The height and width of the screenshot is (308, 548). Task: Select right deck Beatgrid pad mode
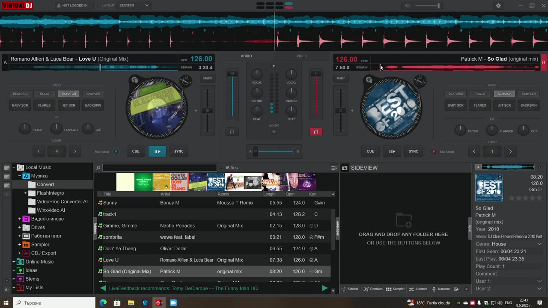pyautogui.click(x=456, y=94)
